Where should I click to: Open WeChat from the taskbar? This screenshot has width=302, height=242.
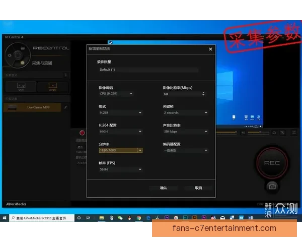point(120,218)
